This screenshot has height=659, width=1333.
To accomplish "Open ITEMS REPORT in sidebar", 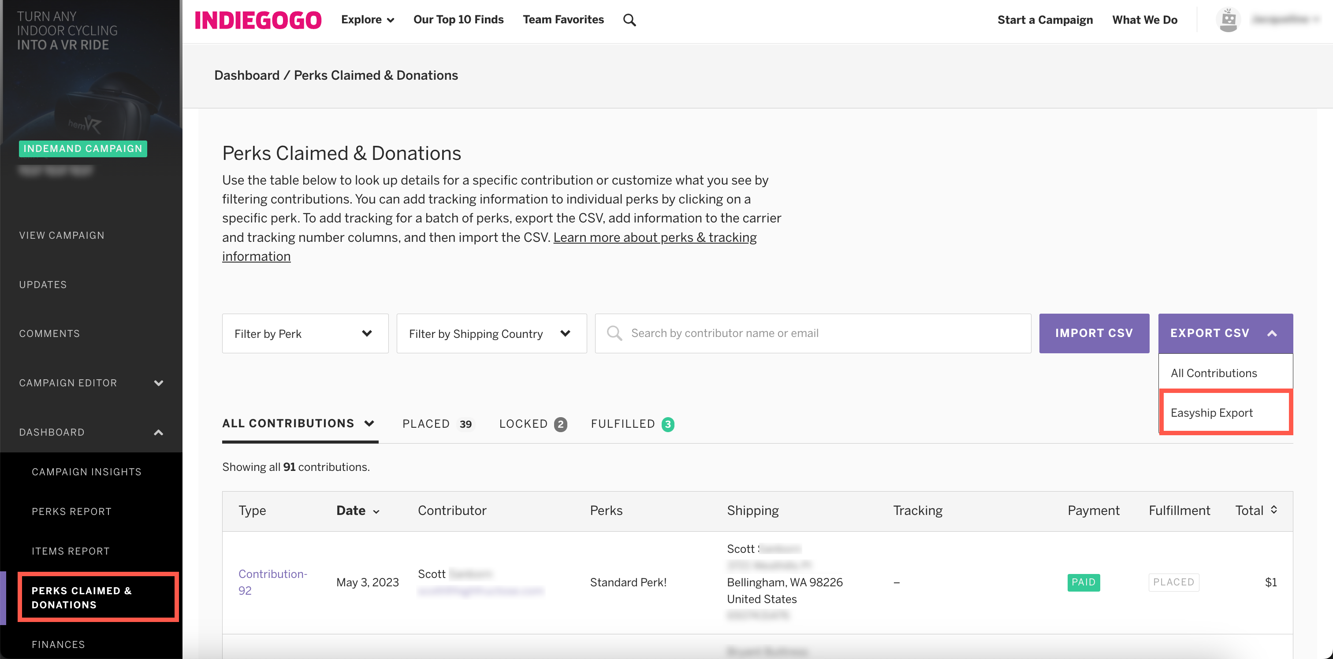I will (71, 552).
